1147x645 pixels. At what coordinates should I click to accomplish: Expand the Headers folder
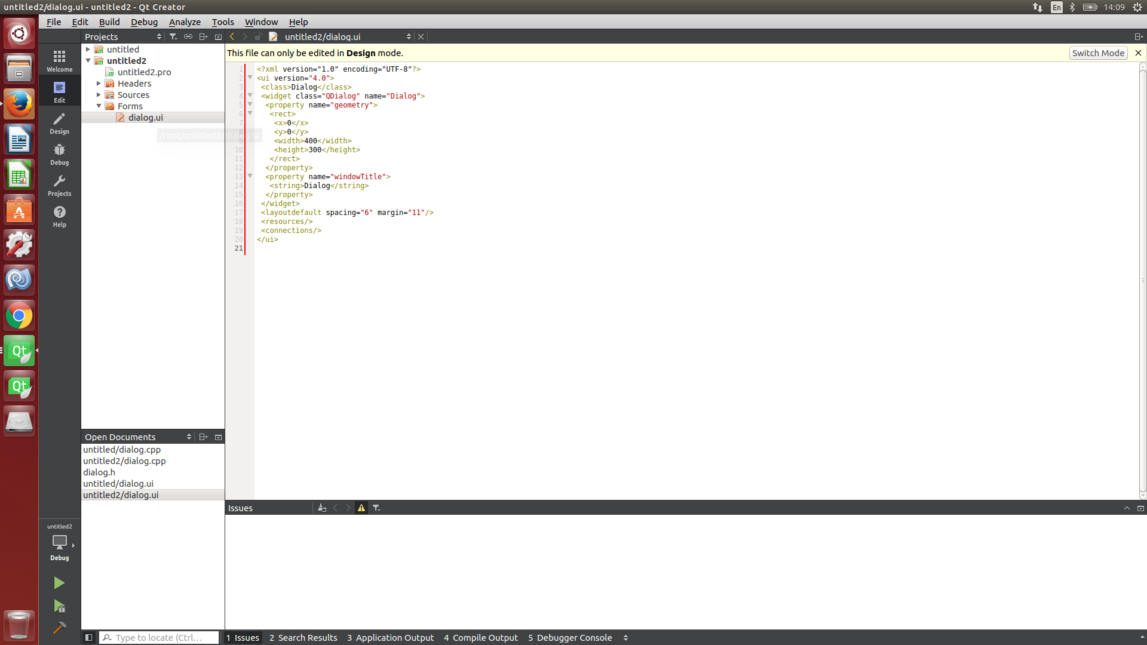point(99,84)
